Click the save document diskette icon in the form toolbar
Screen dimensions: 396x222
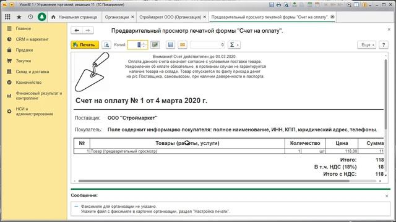click(171, 45)
